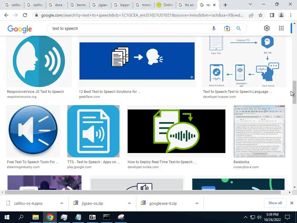Click the horizontal scrollbar right arrow

click(289, 192)
